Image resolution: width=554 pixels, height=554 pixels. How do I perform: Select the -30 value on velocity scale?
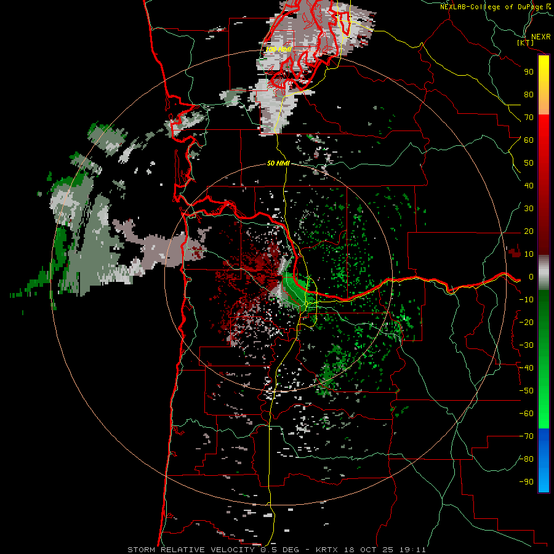[526, 345]
